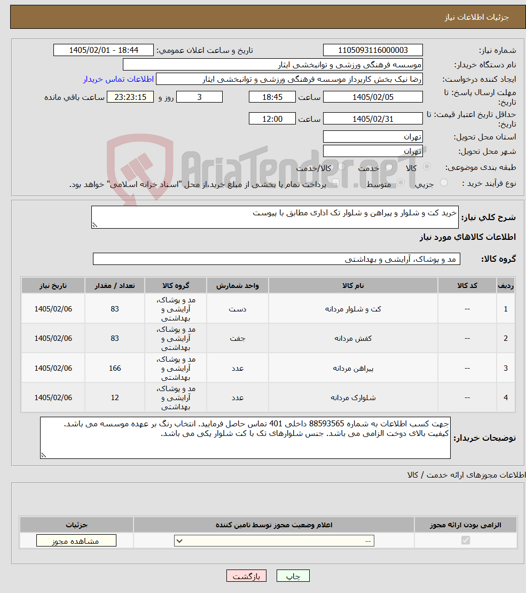Select the کالا/خدمت radio button

coord(341,167)
